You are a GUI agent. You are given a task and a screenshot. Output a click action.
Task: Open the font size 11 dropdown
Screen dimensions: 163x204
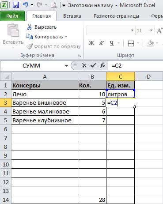(151, 30)
